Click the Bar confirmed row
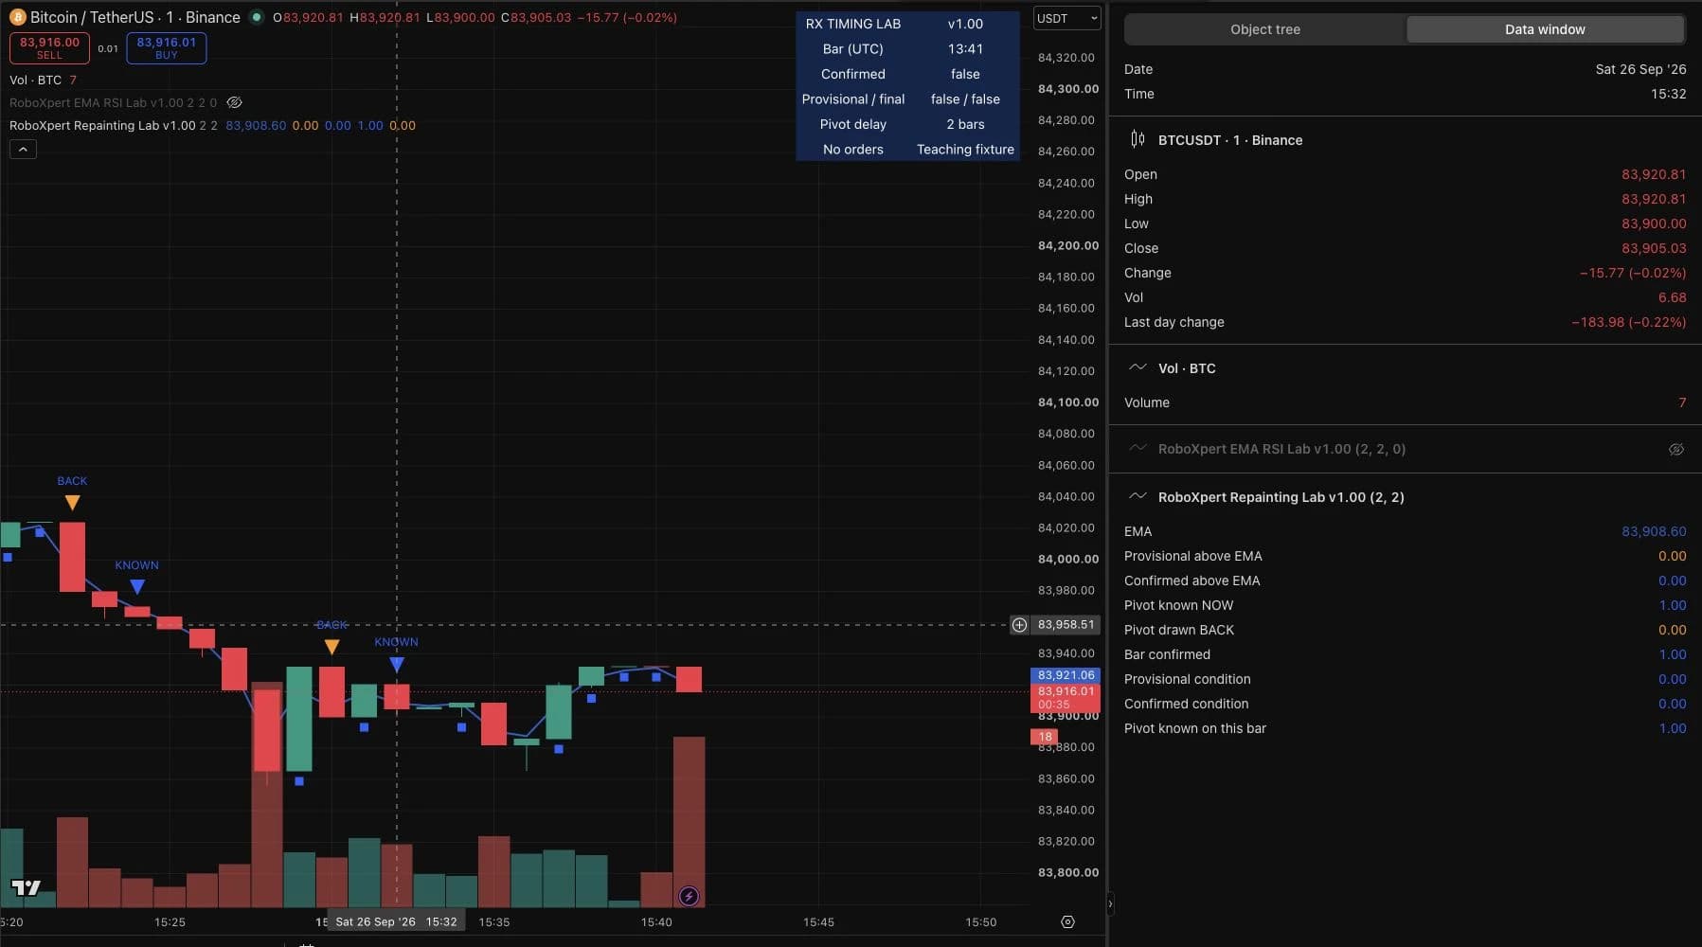 pyautogui.click(x=1405, y=654)
